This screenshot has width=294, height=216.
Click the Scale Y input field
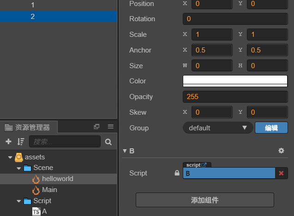tap(267, 35)
